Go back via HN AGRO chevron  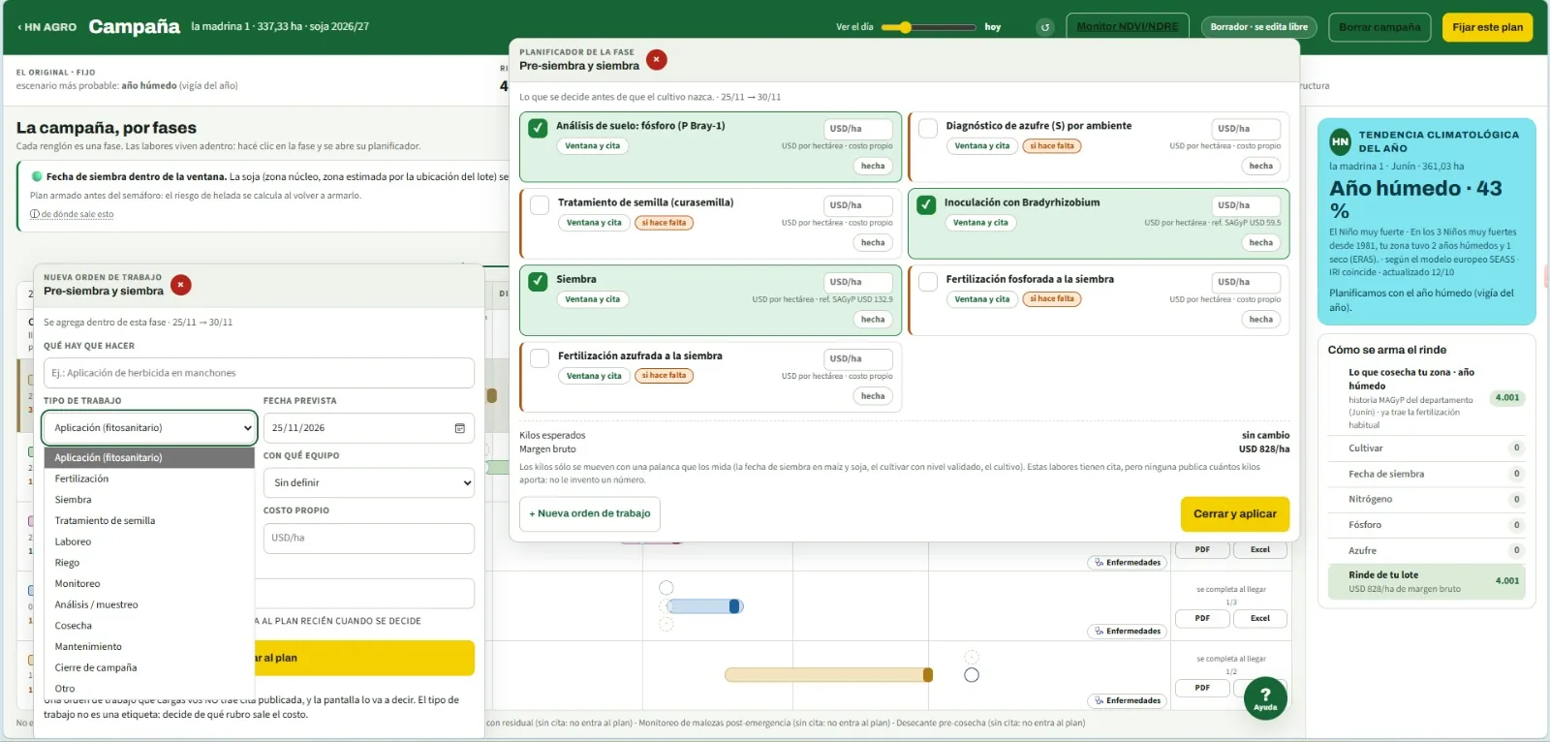pyautogui.click(x=46, y=27)
